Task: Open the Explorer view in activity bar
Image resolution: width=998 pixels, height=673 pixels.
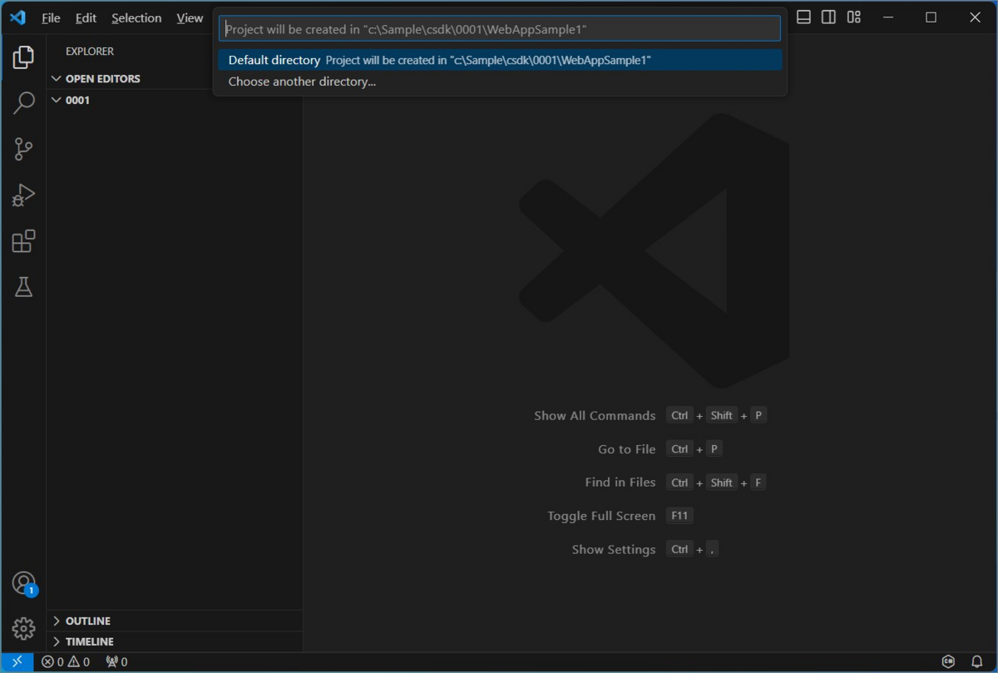Action: pyautogui.click(x=23, y=57)
